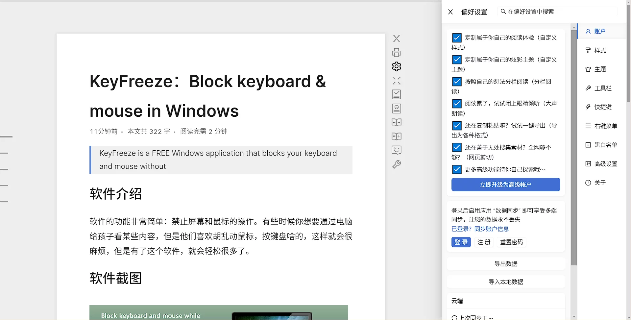Select the 高级设置 advanced settings tab
This screenshot has height=320, width=631.
(605, 164)
